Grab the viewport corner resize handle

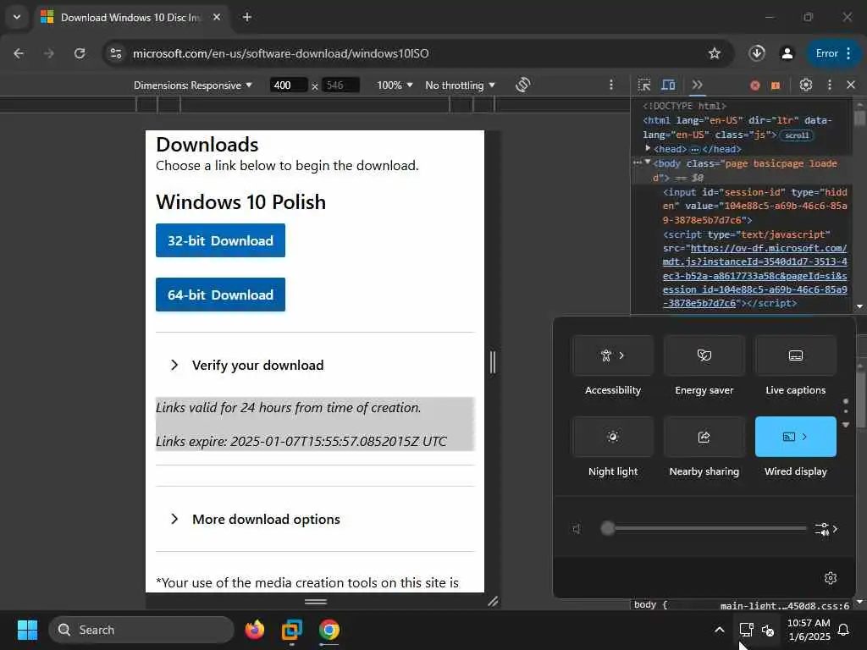tap(493, 602)
